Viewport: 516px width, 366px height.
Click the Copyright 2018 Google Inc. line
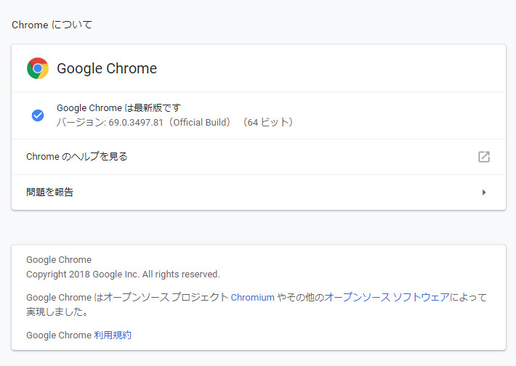123,274
